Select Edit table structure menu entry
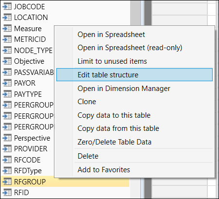Viewport: 219px width, 199px height. coord(135,75)
